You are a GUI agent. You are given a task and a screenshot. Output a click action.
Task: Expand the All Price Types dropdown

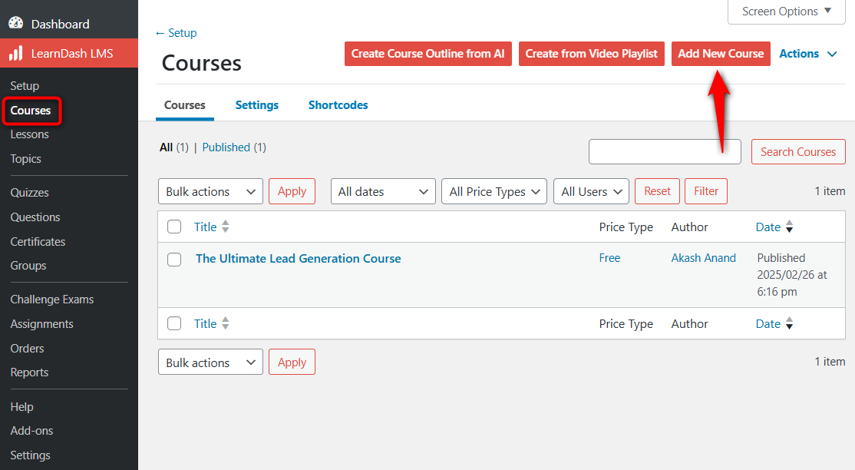pos(494,191)
